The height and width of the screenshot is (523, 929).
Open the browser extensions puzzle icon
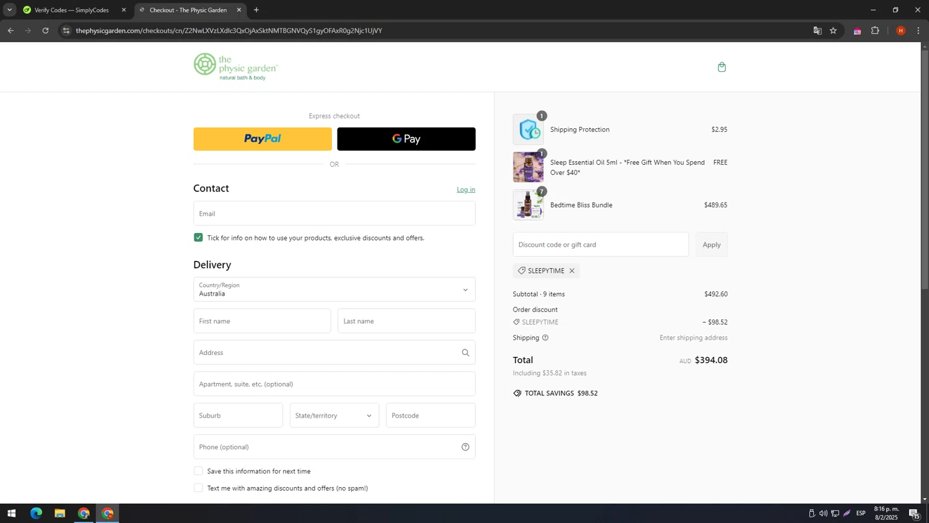(875, 30)
